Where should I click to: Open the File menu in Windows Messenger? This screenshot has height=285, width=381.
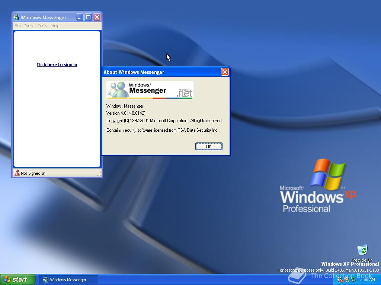[x=17, y=26]
